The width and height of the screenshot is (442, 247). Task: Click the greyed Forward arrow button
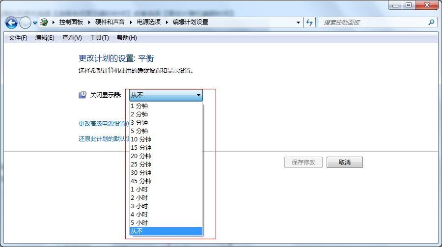pyautogui.click(x=25, y=23)
